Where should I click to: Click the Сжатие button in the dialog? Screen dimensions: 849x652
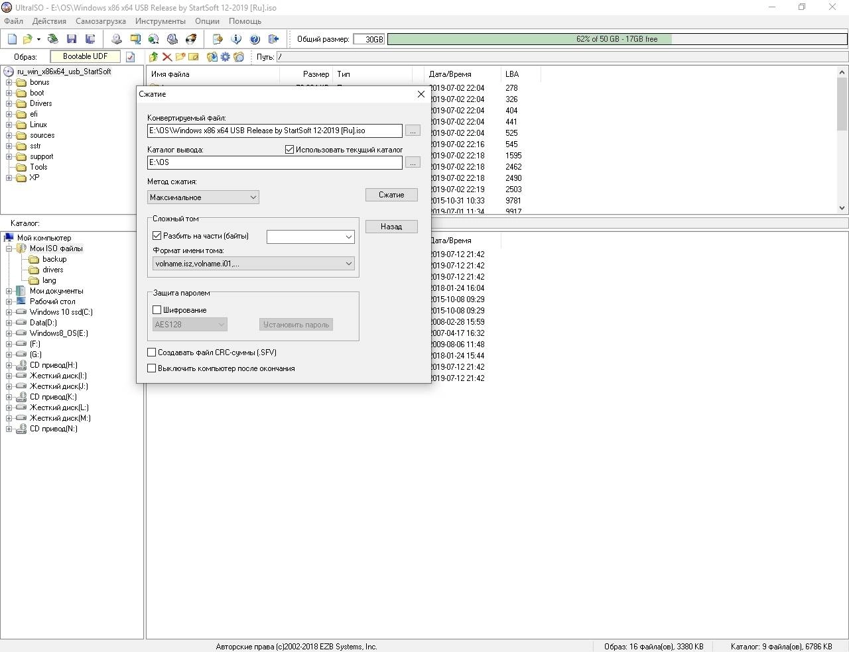point(391,195)
